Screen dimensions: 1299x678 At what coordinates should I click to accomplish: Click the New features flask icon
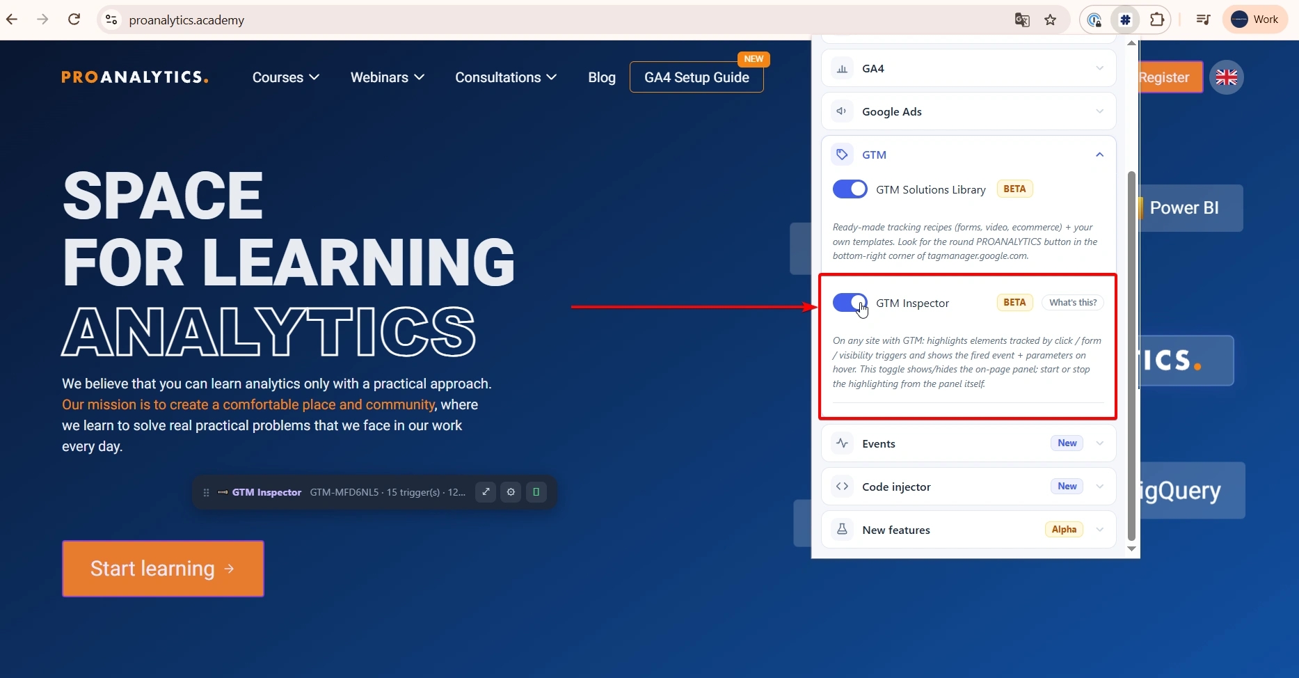click(x=842, y=530)
